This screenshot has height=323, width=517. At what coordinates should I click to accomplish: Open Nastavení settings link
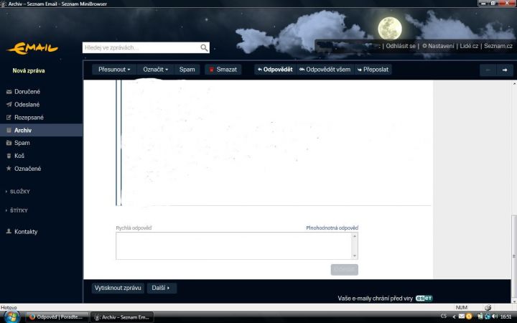pyautogui.click(x=438, y=46)
